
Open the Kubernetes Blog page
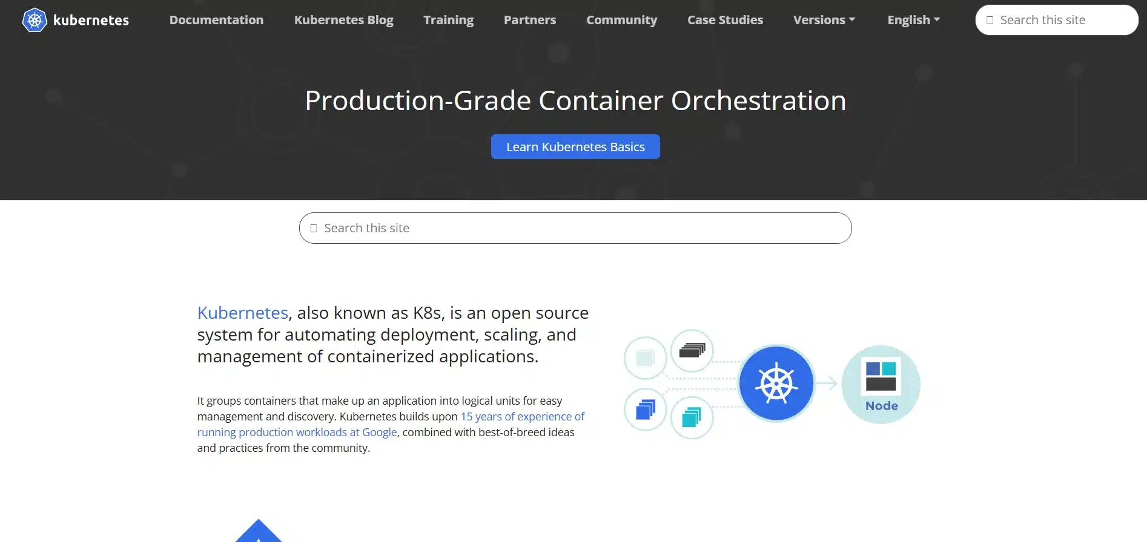pos(343,20)
